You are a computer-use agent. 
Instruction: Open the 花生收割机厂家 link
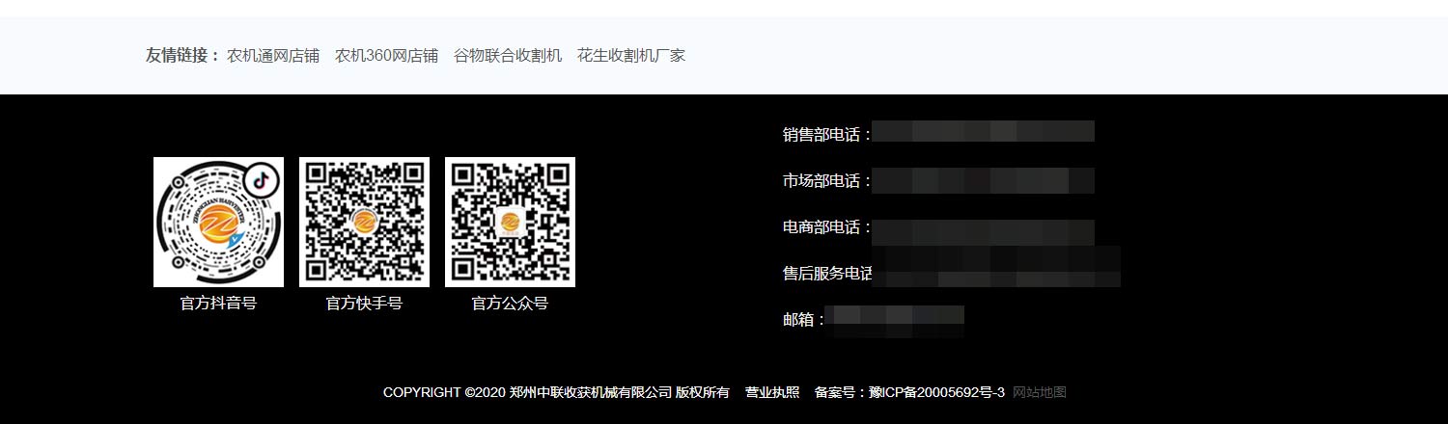coord(631,56)
